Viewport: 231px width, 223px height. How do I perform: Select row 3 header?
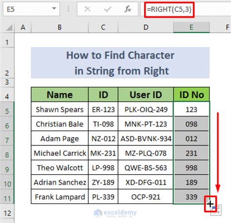click(x=7, y=82)
